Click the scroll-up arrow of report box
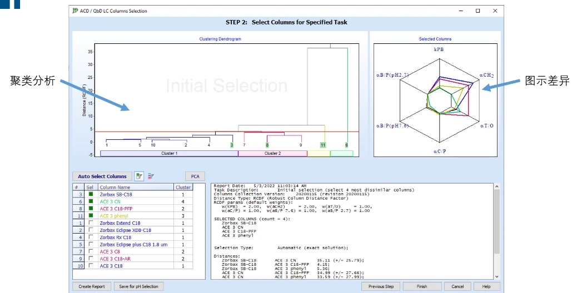The height and width of the screenshot is (293, 572). tap(497, 186)
